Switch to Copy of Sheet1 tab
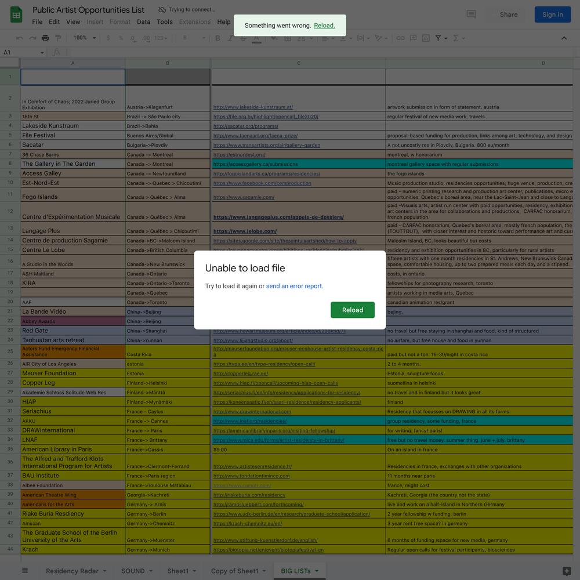This screenshot has width=580, height=580. click(x=234, y=571)
